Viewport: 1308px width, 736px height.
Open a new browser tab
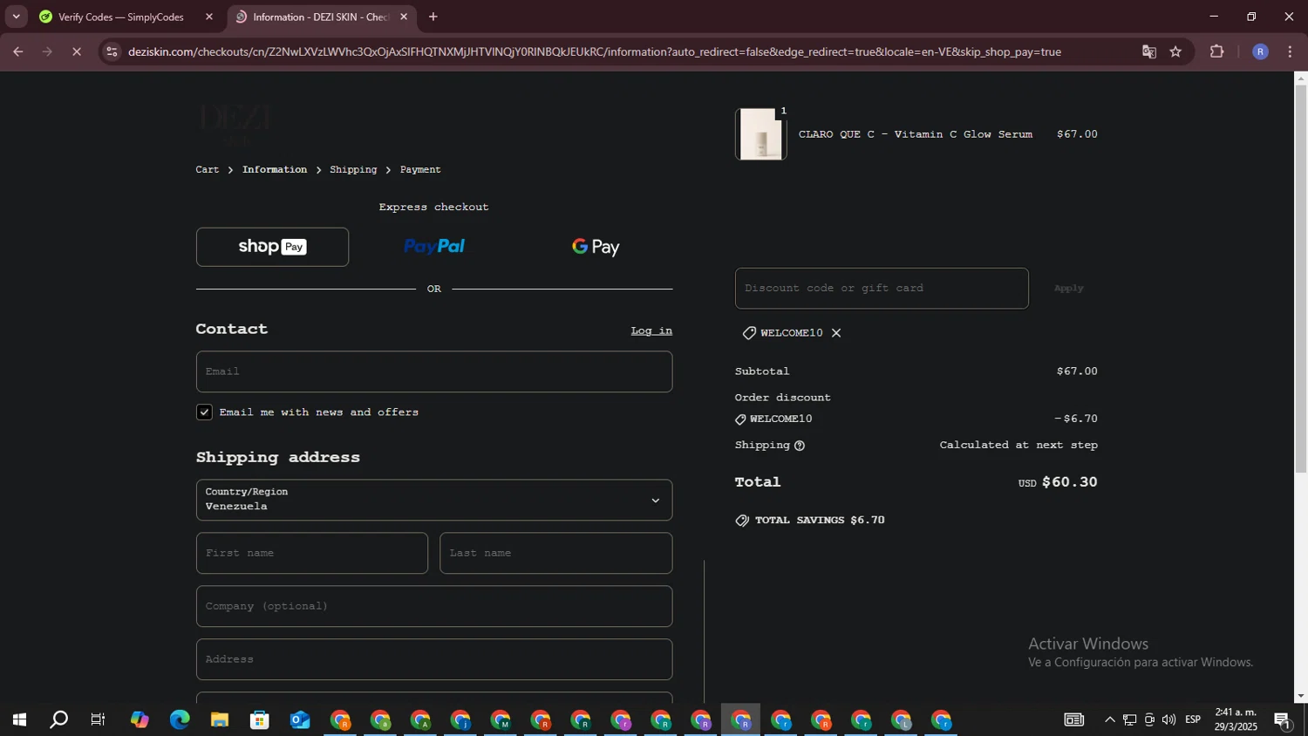click(x=433, y=17)
